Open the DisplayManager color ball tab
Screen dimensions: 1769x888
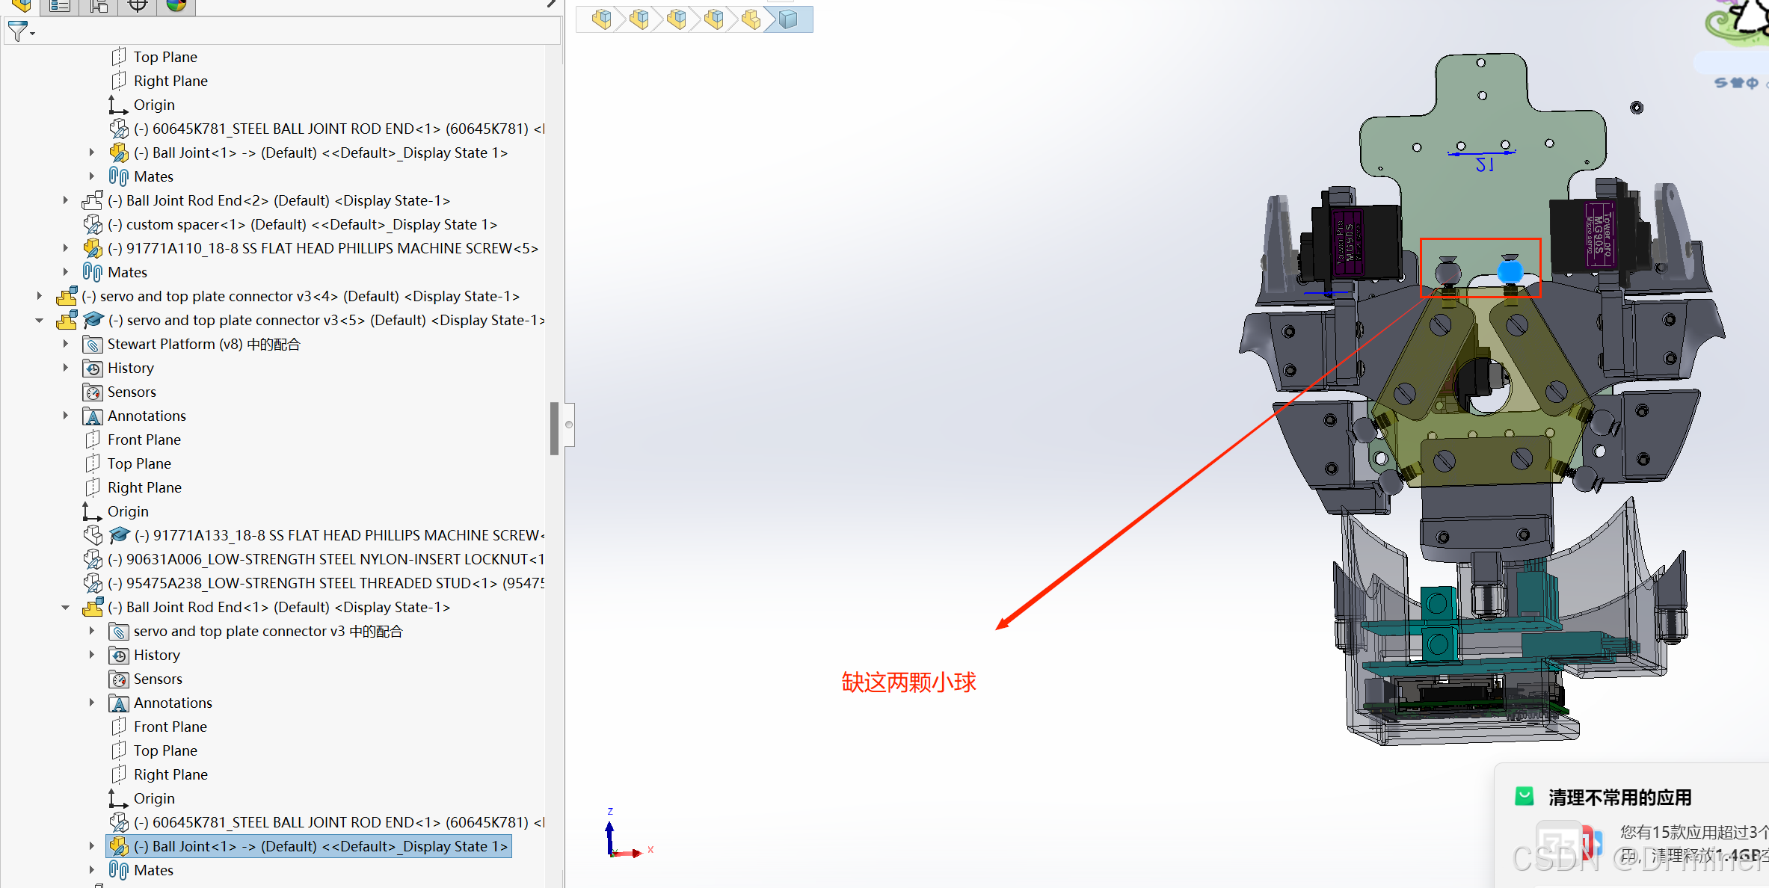coord(176,6)
